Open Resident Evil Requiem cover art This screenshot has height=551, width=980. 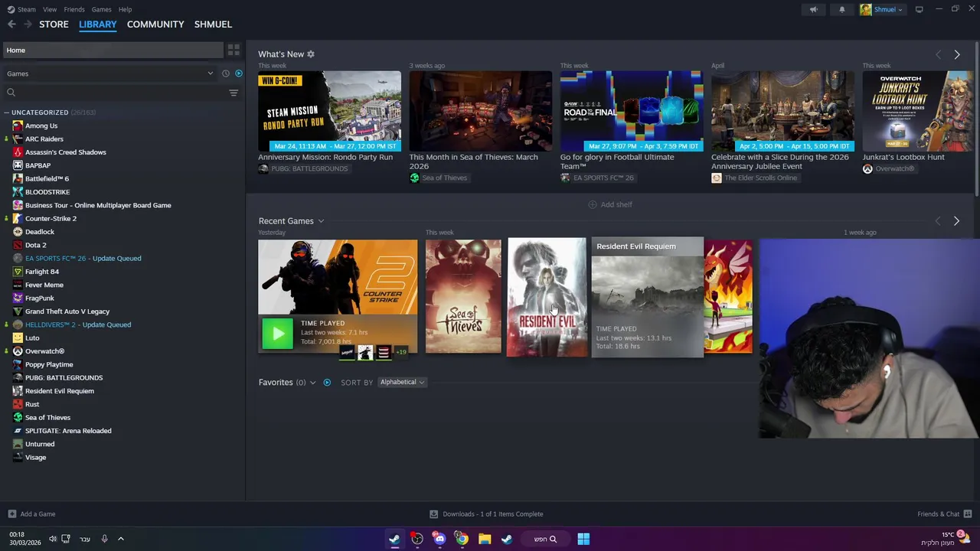pos(547,297)
